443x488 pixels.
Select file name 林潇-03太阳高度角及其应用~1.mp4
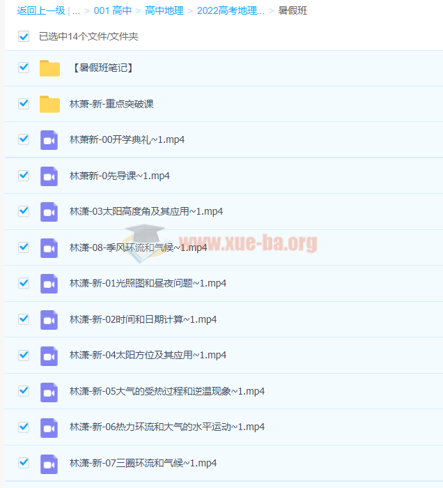point(146,212)
